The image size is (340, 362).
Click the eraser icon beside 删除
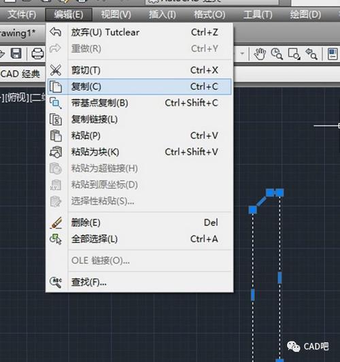click(x=56, y=223)
